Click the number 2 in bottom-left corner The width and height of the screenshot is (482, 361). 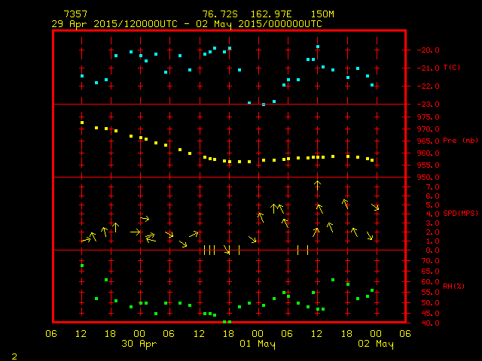14,355
